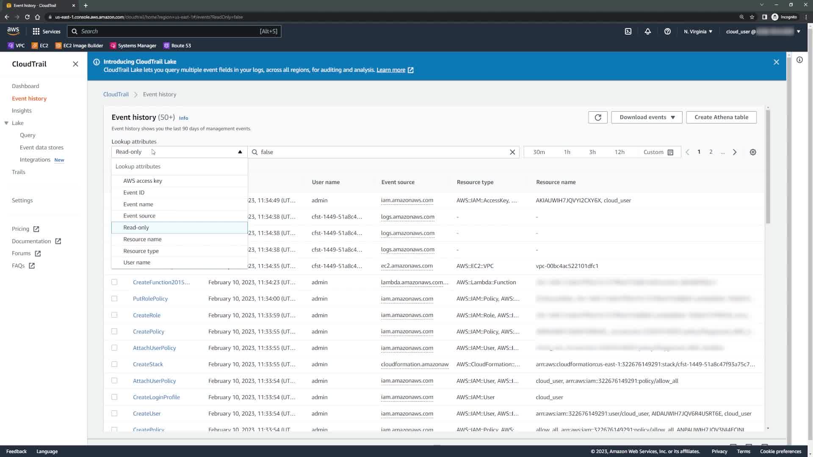Choose User name lookup attribute
The width and height of the screenshot is (813, 457).
137,262
